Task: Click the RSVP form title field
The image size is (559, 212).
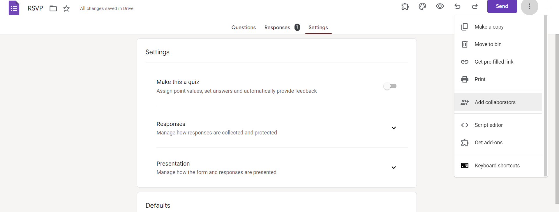Action: [35, 8]
